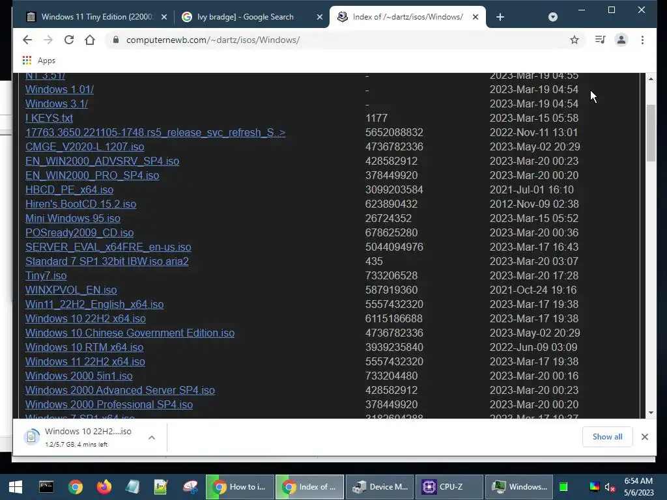Switch to the Device Manager taskbar window
The height and width of the screenshot is (500, 667).
380,487
